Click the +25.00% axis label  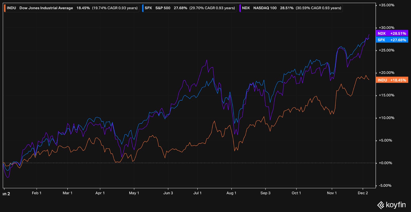point(386,50)
